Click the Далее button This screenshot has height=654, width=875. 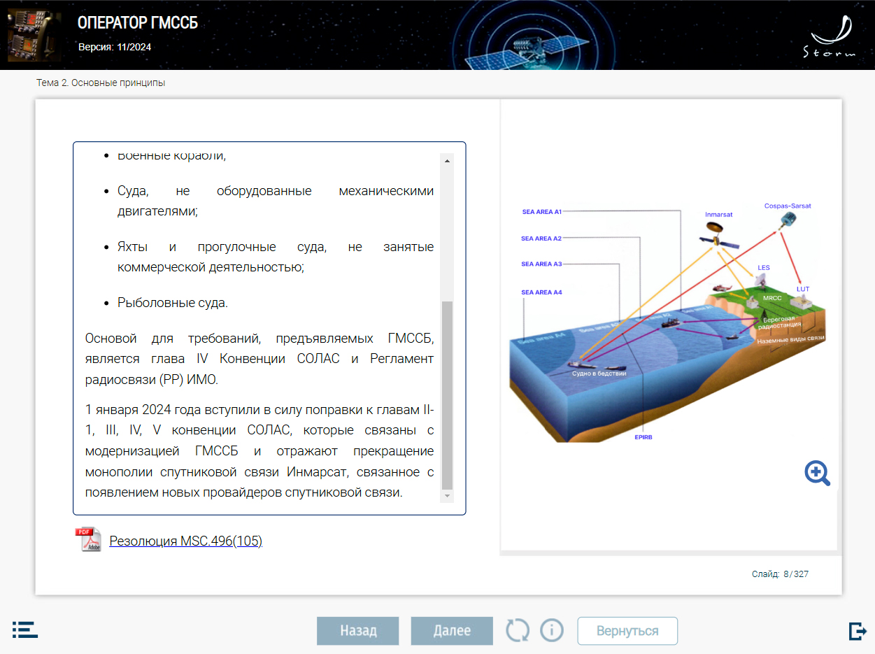pos(452,631)
